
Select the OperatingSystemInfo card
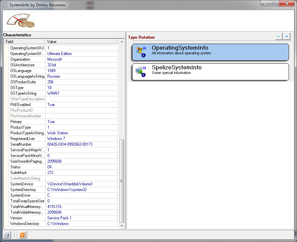point(210,52)
